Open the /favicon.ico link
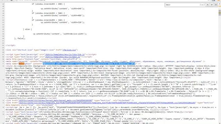The image size is (221, 124). coord(69,50)
